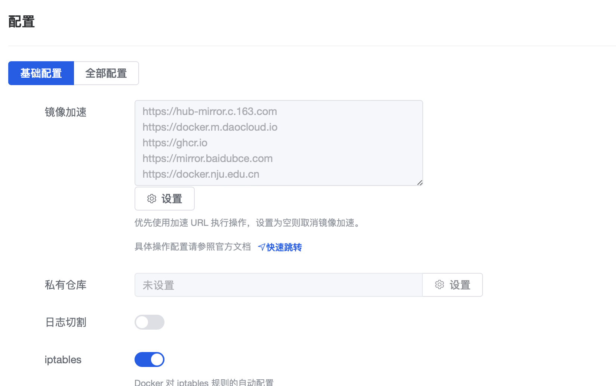Follow the 快速跳转 documentation link
The image size is (616, 386).
(x=284, y=247)
